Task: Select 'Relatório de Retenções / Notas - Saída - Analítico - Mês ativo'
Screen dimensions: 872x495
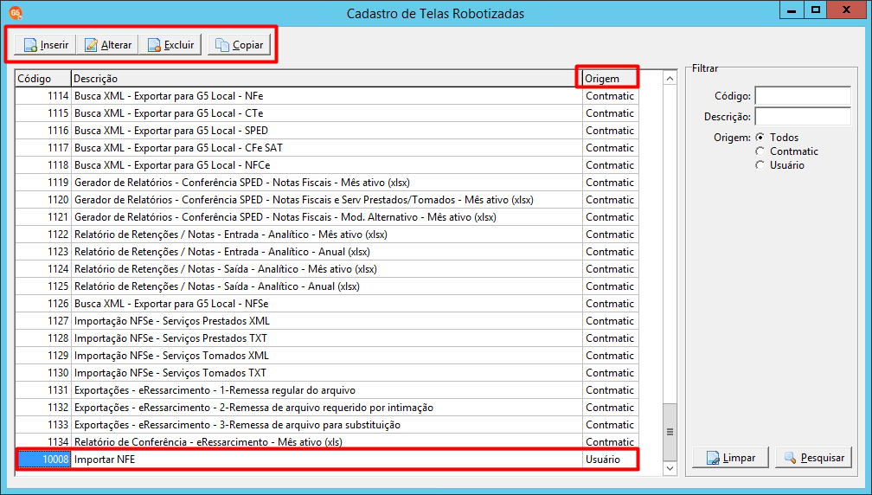Action: click(327, 268)
